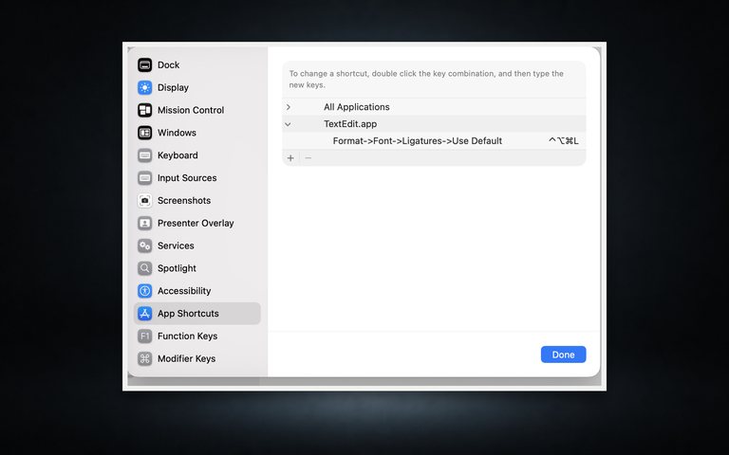Select App Shortcuts label
Screen dimensions: 729x455
(188, 314)
